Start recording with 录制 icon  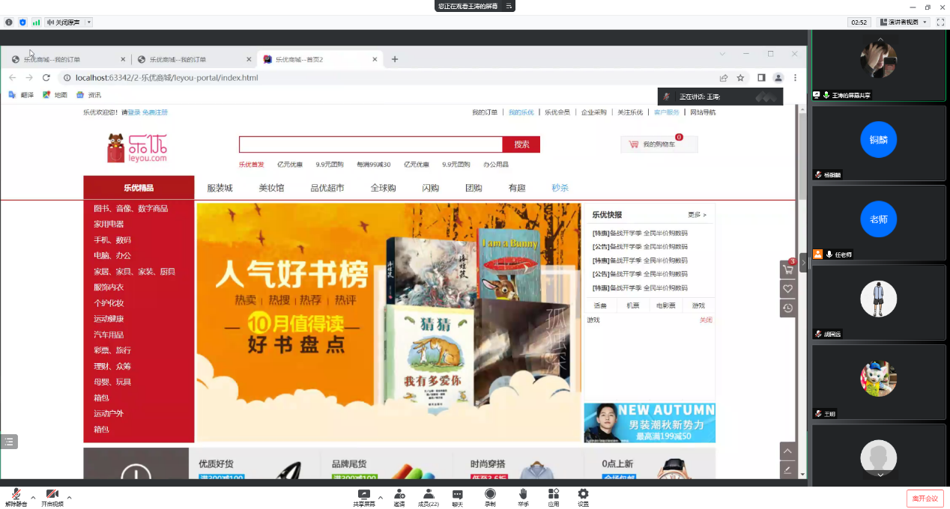click(490, 497)
